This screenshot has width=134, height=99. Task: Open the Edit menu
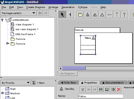[x=11, y=7]
